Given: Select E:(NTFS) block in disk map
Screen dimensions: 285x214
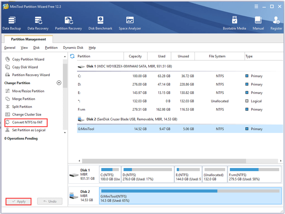Looking at the screenshot, I should pyautogui.click(x=188, y=174).
